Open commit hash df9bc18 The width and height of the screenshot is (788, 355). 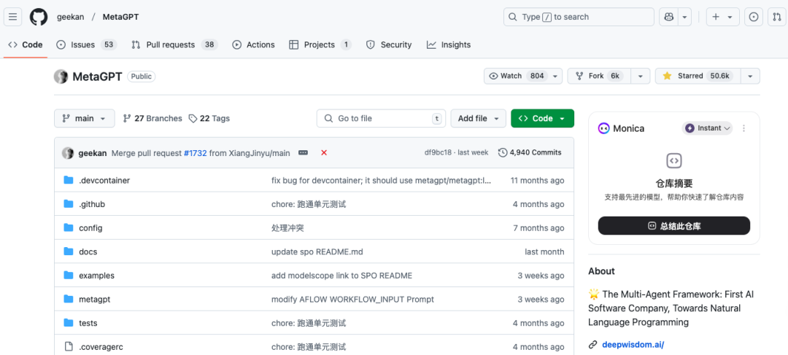click(x=437, y=152)
